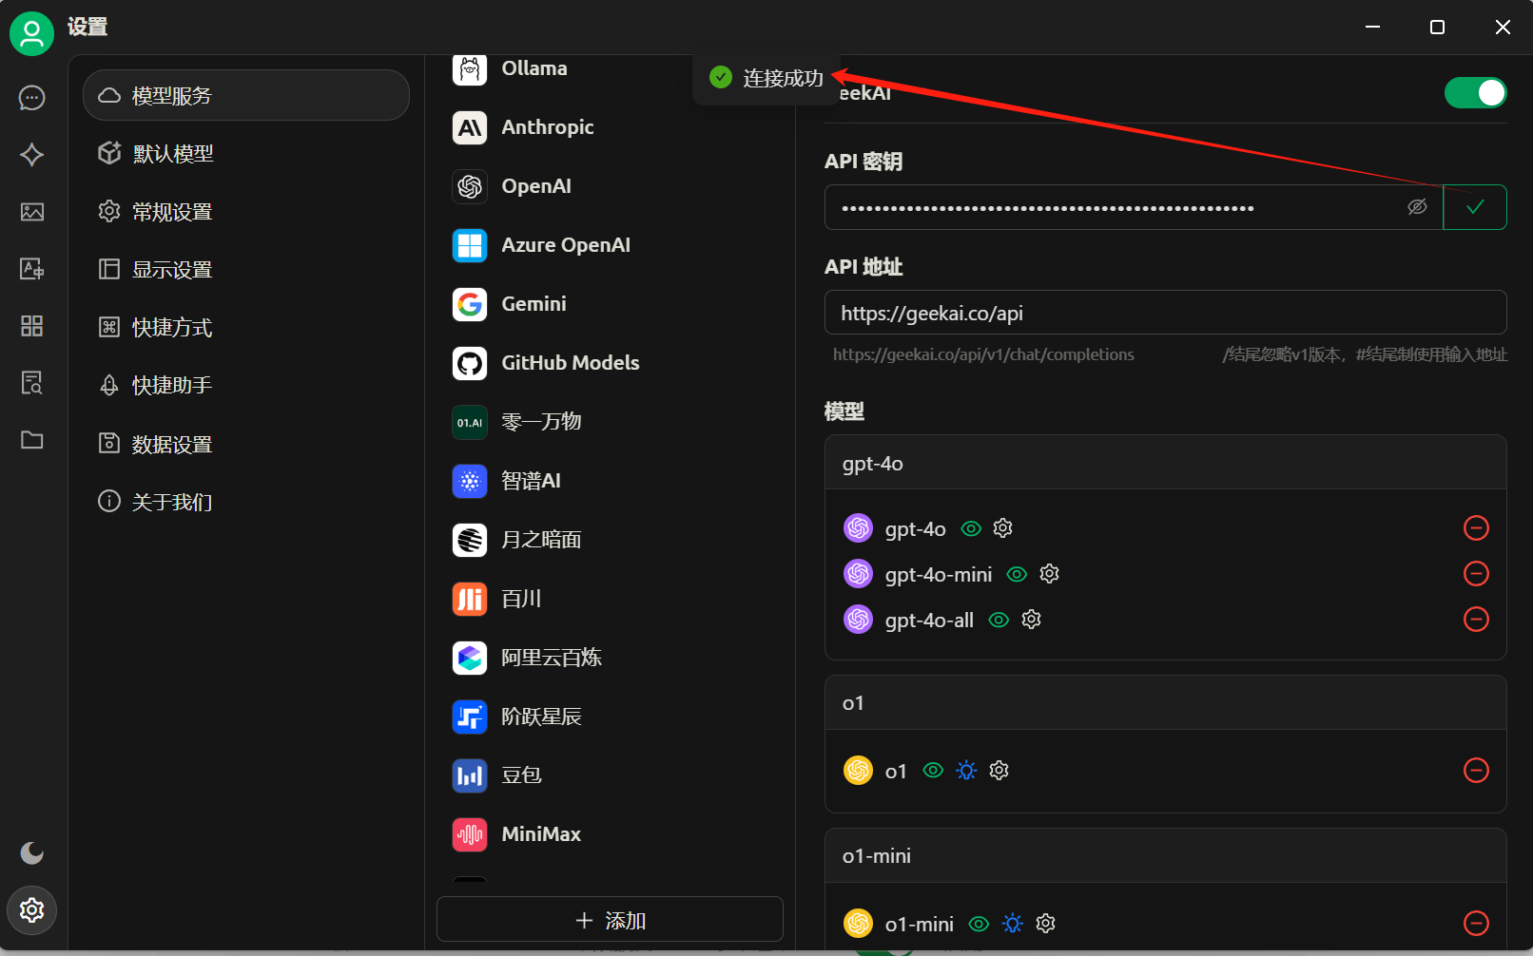Click the API key check button
1533x956 pixels.
(1475, 207)
